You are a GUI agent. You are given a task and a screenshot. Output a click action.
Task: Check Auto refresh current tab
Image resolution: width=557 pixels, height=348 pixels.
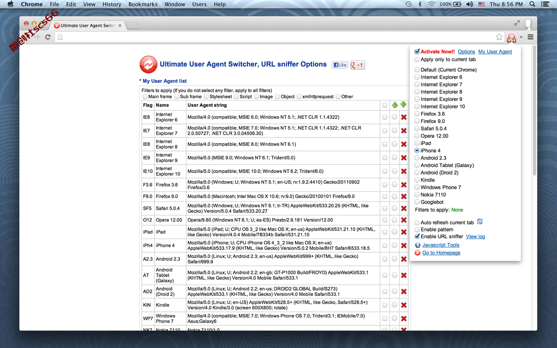coord(417,223)
